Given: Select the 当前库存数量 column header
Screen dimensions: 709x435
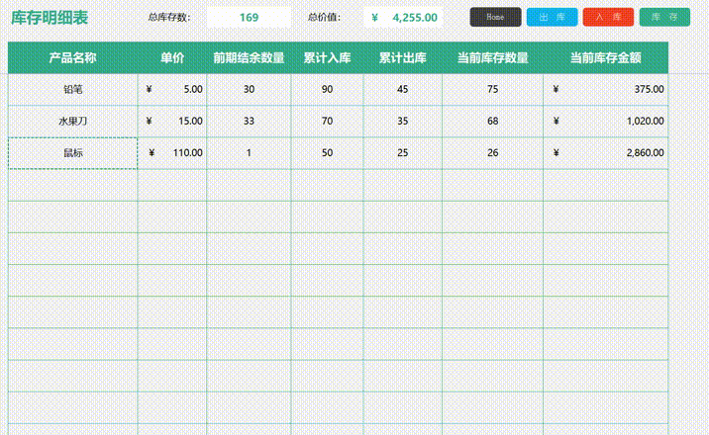Looking at the screenshot, I should 492,57.
